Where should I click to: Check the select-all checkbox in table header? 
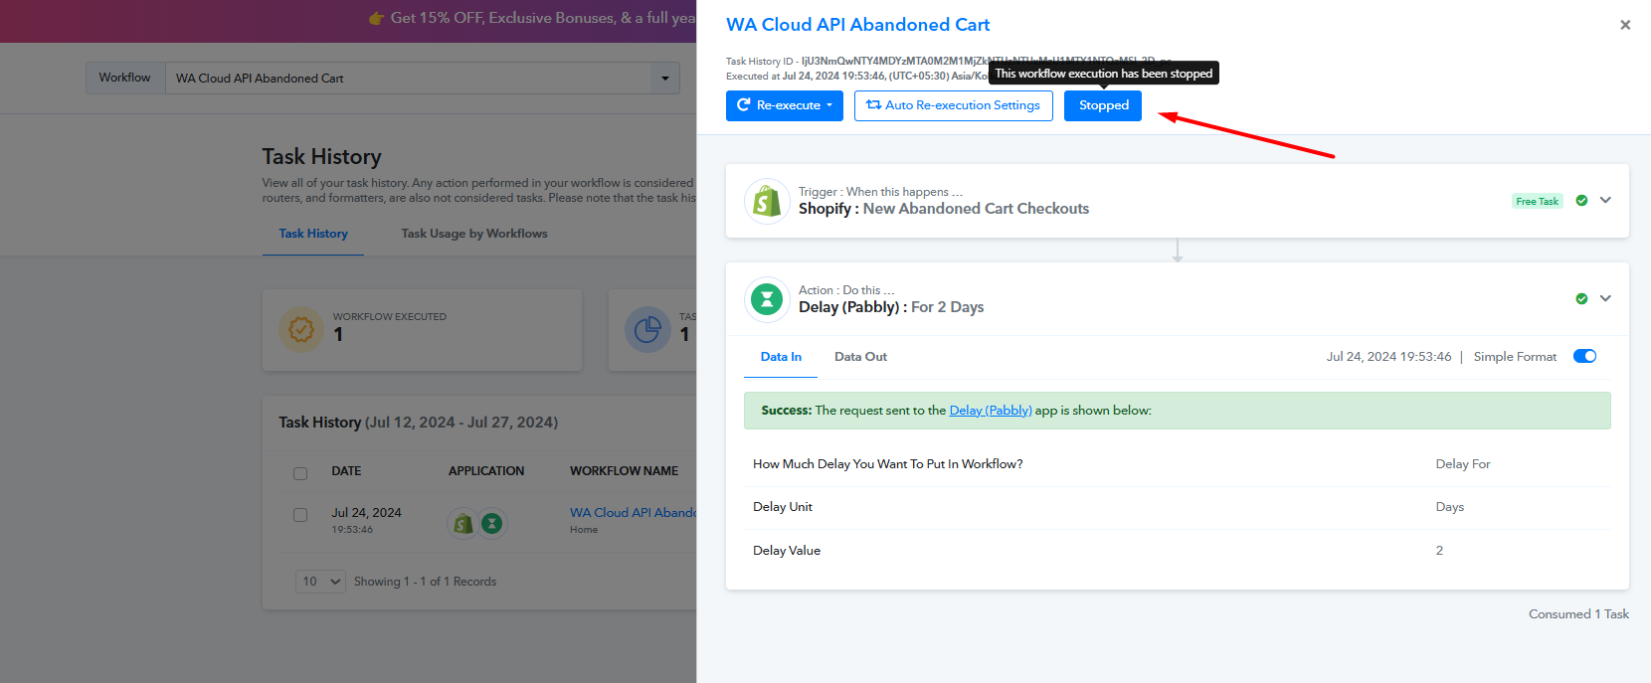[300, 473]
